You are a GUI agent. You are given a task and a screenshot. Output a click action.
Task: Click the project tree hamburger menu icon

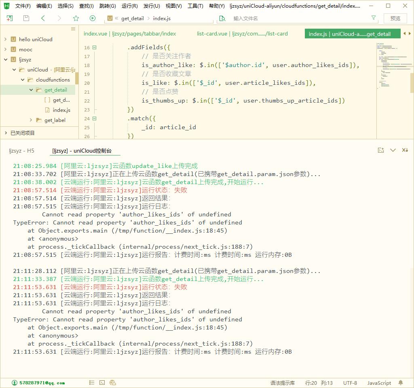click(x=73, y=29)
